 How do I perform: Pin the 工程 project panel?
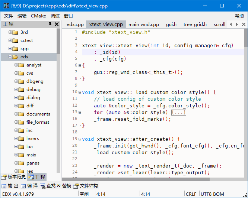50,24
